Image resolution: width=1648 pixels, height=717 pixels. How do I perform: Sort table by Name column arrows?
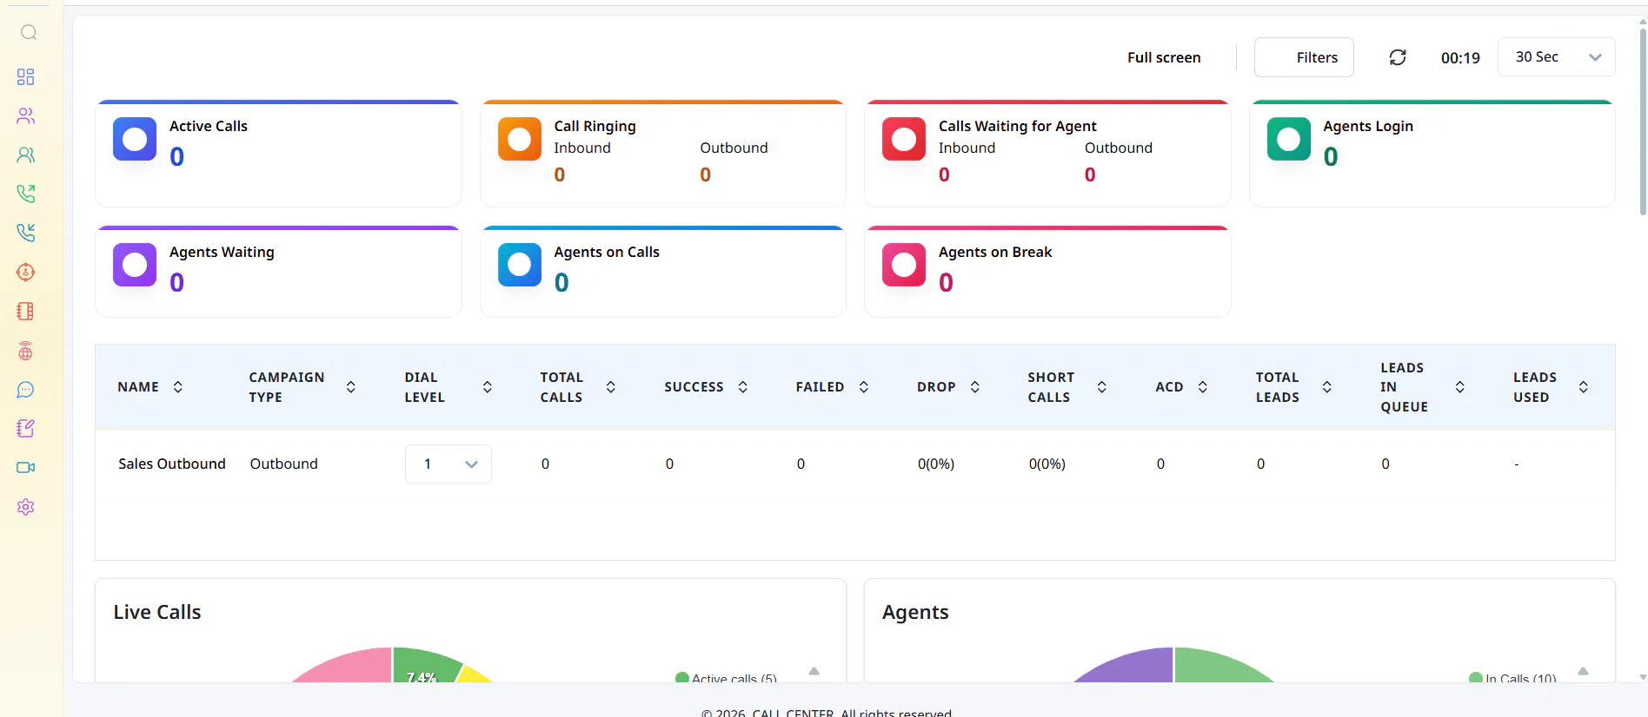[178, 387]
